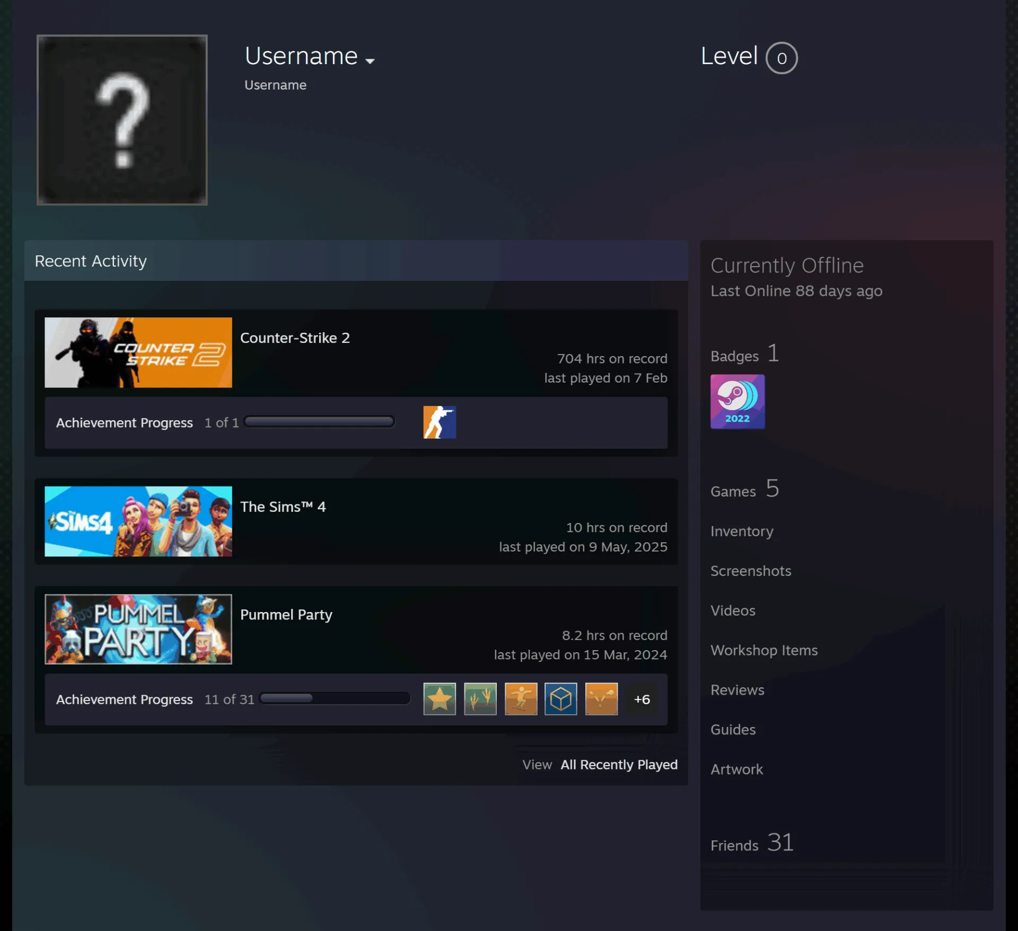Open the Inventory page
Viewport: 1018px width, 931px height.
pyautogui.click(x=742, y=531)
